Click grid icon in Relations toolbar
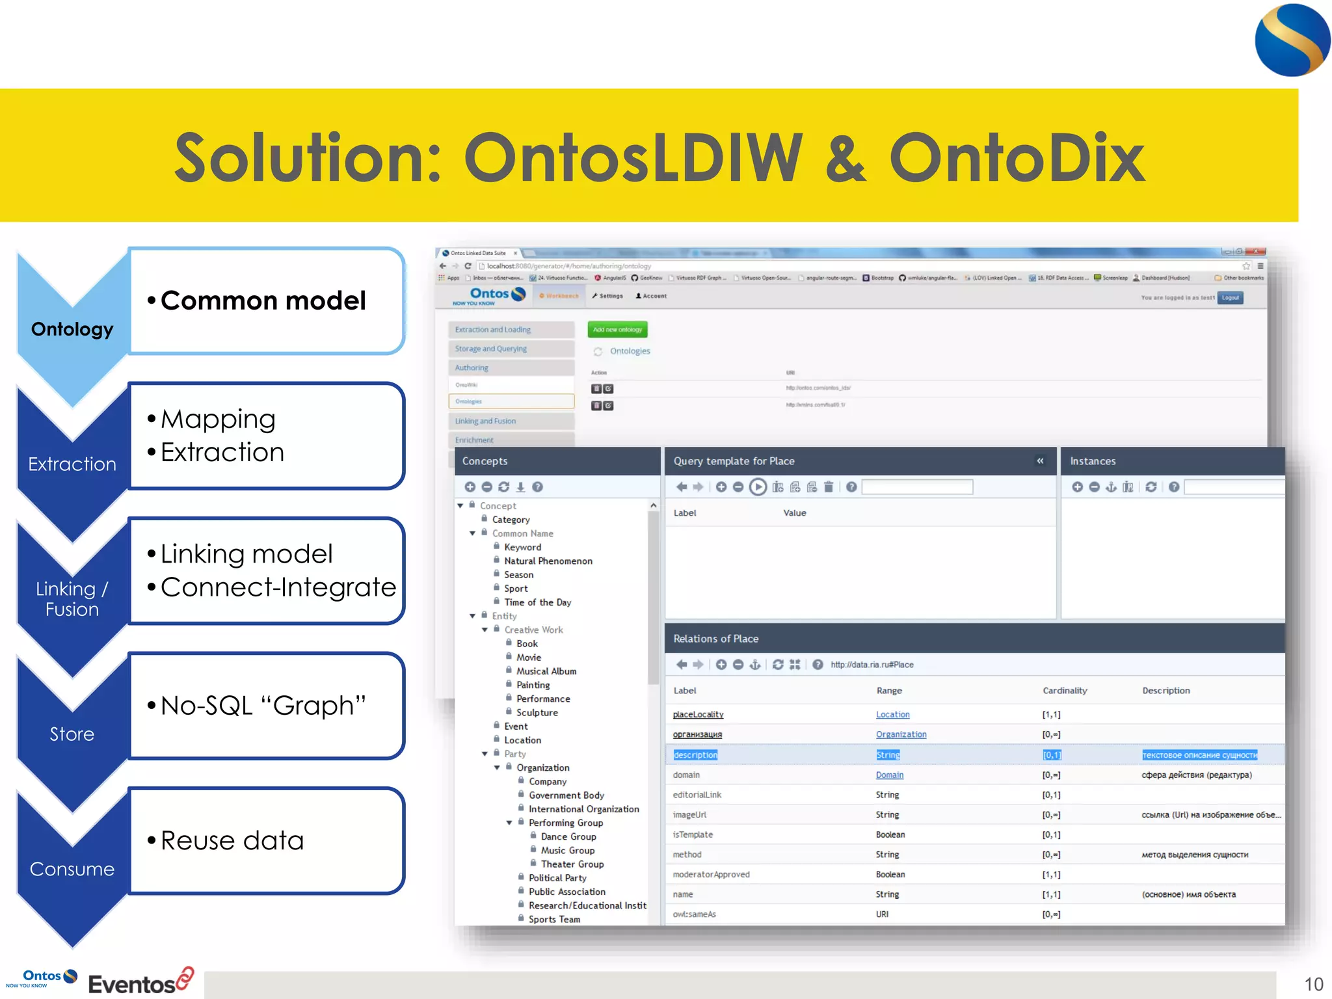Image resolution: width=1332 pixels, height=999 pixels. [x=794, y=664]
